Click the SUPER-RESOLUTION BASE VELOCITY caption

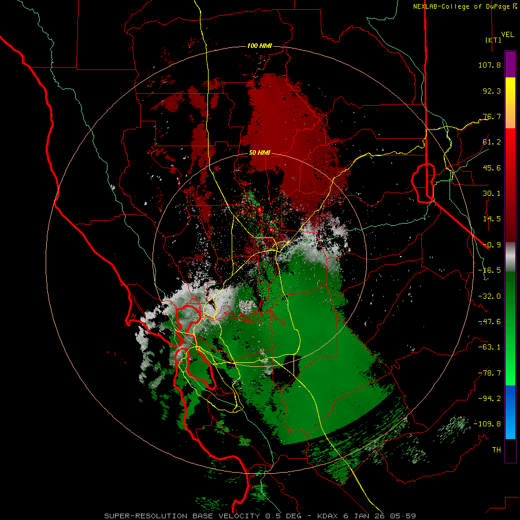point(182,516)
